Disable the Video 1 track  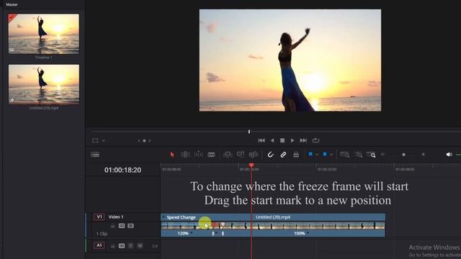click(x=130, y=226)
